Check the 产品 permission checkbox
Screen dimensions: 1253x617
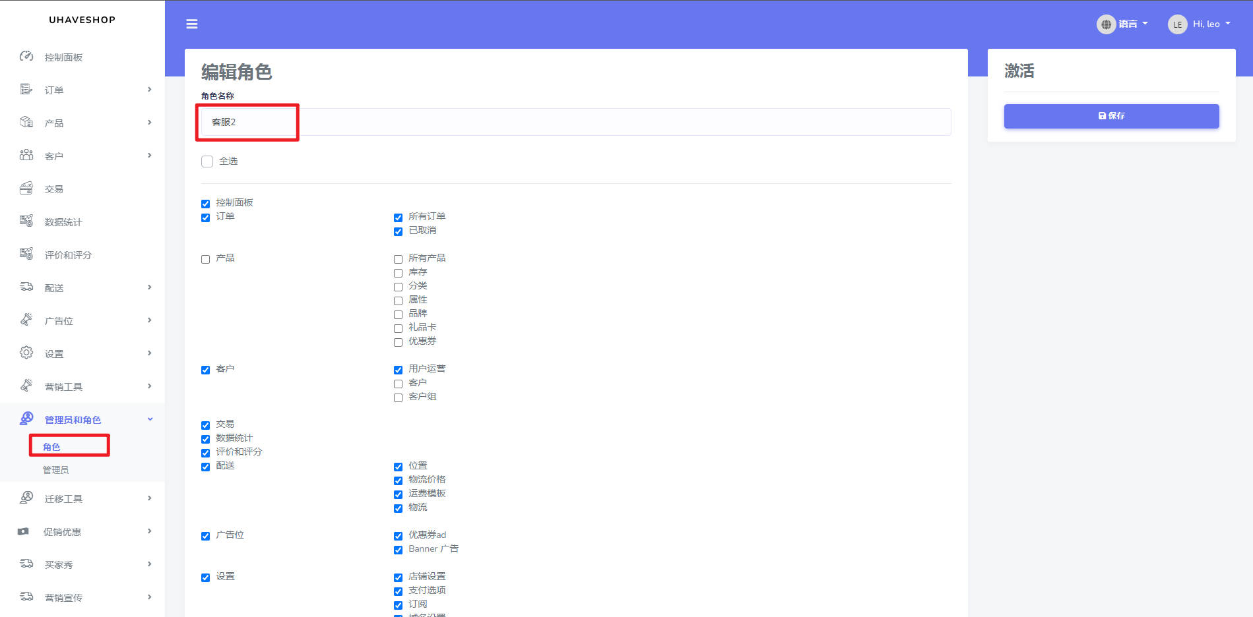[x=205, y=259]
